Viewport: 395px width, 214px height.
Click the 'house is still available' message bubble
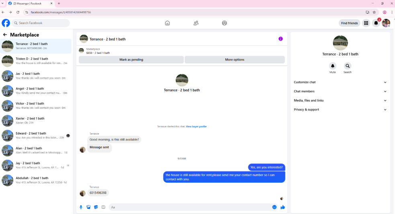(224, 177)
